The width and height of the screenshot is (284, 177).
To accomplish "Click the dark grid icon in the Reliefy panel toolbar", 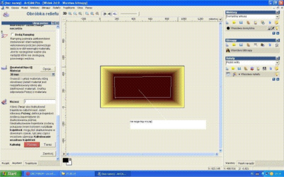I will (265, 69).
